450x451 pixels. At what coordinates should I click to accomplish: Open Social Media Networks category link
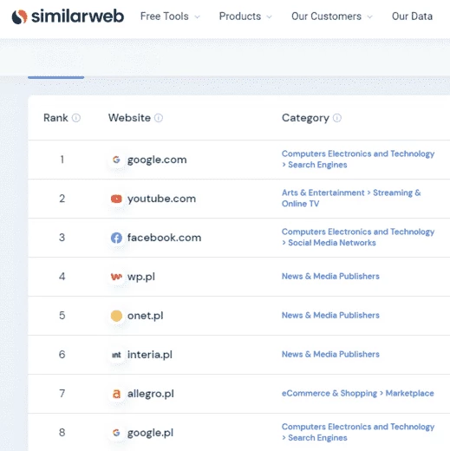click(x=332, y=243)
